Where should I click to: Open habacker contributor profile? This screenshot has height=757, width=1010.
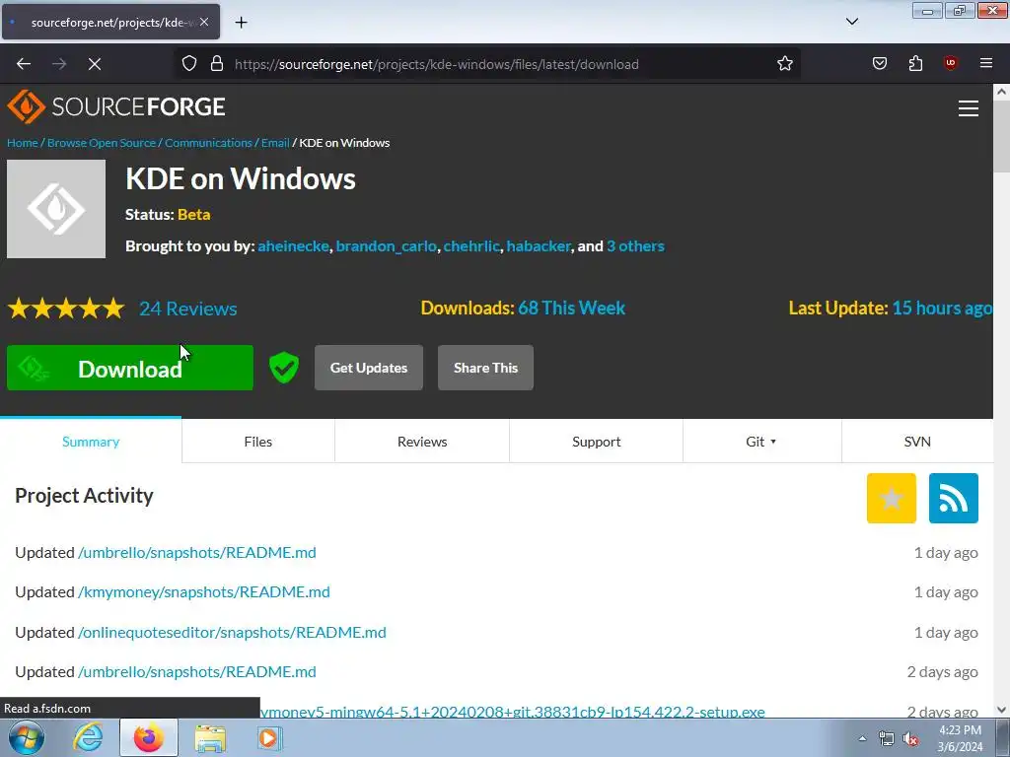tap(539, 245)
